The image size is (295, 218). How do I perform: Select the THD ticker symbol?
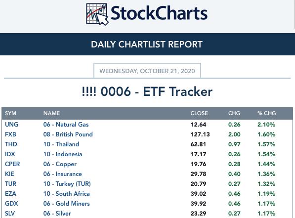pyautogui.click(x=11, y=144)
